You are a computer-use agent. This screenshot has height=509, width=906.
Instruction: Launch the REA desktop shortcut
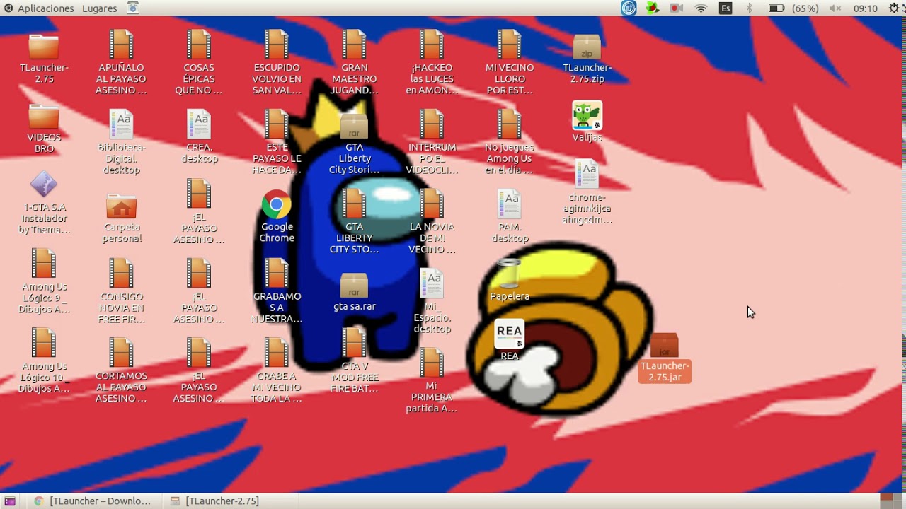coord(509,334)
